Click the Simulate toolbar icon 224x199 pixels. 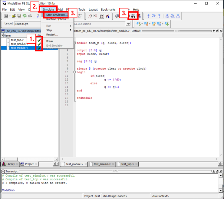coord(133,16)
